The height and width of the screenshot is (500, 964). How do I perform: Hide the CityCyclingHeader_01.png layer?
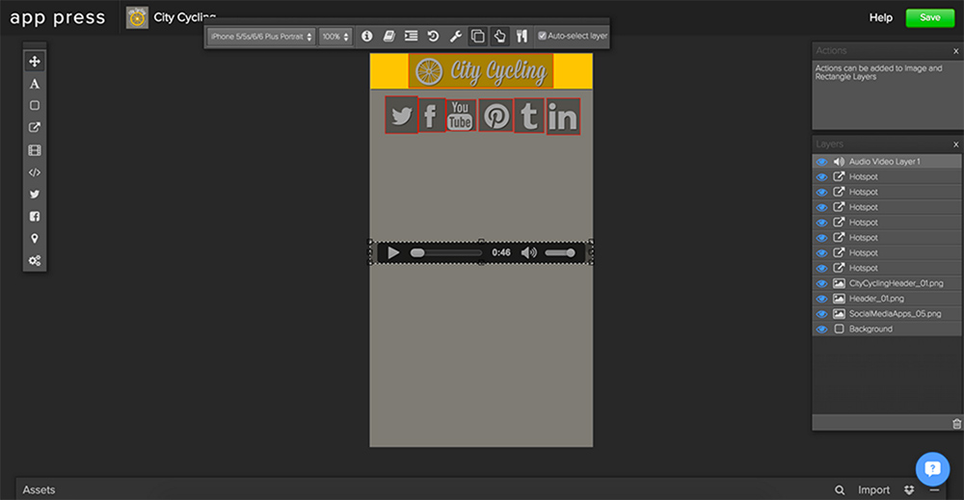[x=821, y=283]
